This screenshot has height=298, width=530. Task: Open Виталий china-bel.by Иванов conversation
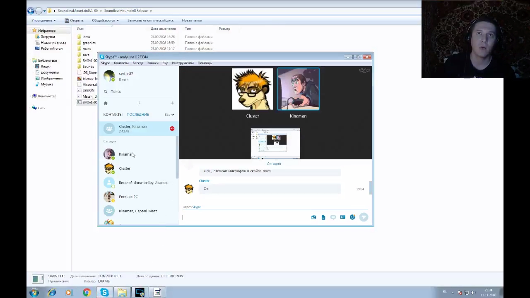pyautogui.click(x=138, y=183)
